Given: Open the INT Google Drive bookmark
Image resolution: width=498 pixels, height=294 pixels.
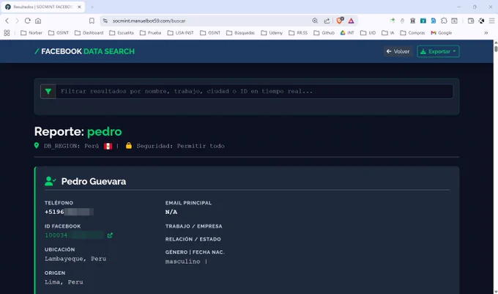Looking at the screenshot, I should pos(347,33).
